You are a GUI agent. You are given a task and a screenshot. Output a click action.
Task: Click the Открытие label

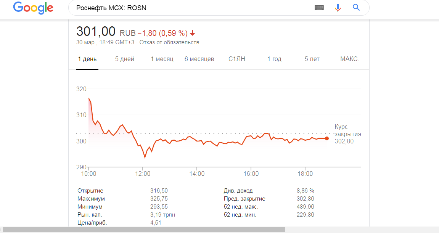point(90,191)
